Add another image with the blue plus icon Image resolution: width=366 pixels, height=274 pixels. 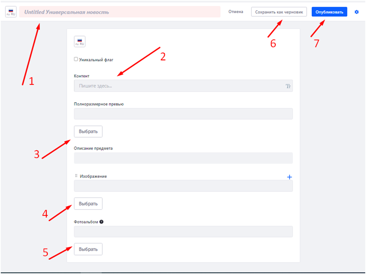point(289,177)
